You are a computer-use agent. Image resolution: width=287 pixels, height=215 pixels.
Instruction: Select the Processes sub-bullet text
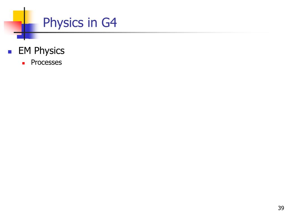[46, 62]
